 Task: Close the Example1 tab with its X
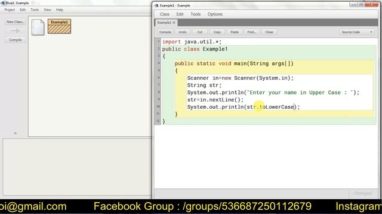coord(174,23)
